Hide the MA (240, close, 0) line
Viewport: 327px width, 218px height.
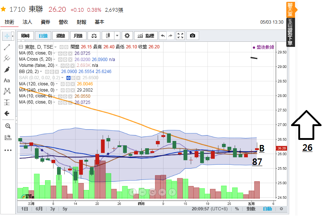(63, 90)
